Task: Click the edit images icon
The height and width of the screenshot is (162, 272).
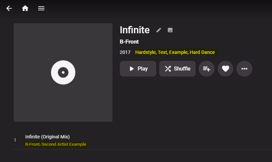Action: pyautogui.click(x=170, y=30)
